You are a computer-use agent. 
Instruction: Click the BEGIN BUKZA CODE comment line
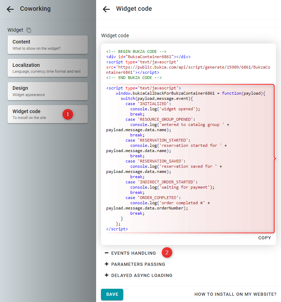(136, 51)
